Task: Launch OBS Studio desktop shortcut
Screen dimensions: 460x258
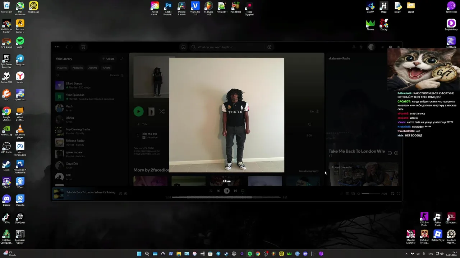Action: pos(6,148)
